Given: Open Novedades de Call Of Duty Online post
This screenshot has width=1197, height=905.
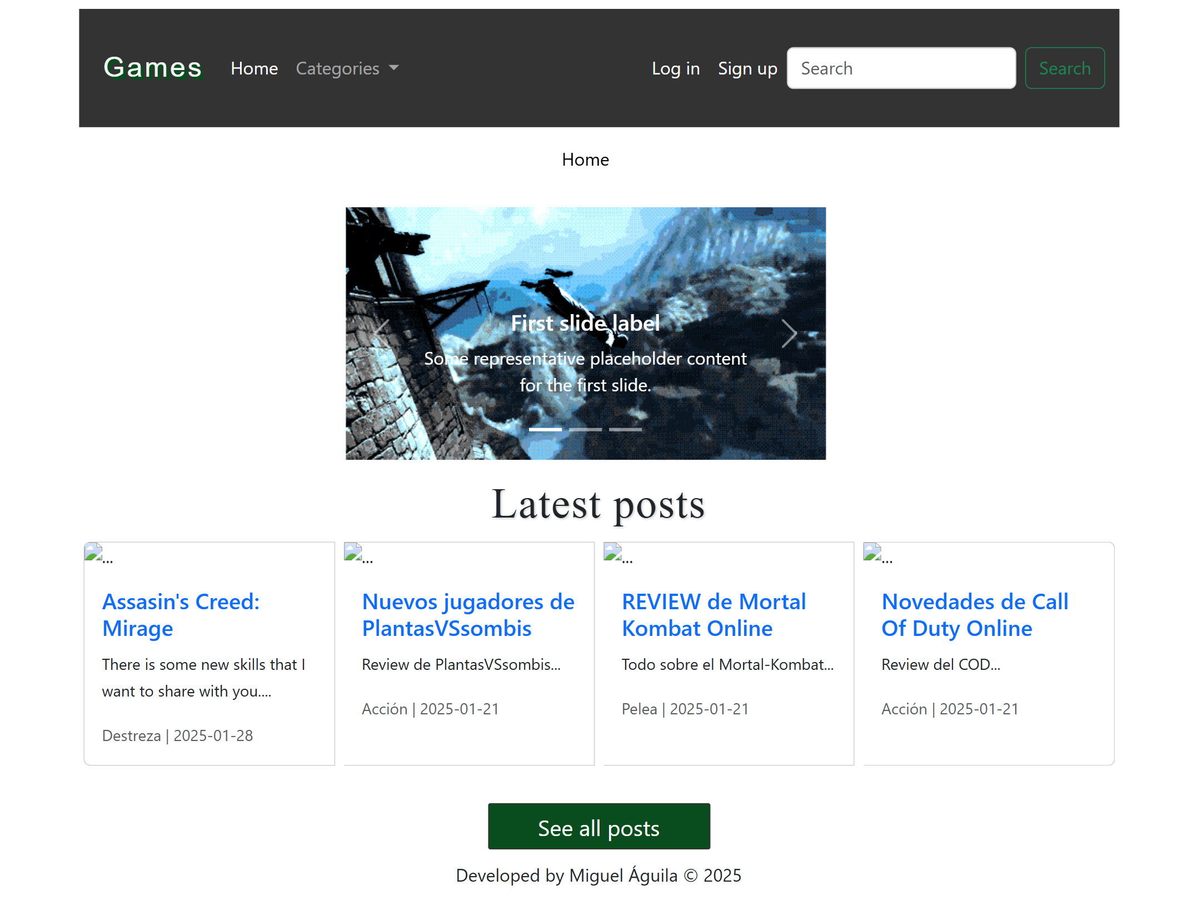Looking at the screenshot, I should pyautogui.click(x=975, y=615).
